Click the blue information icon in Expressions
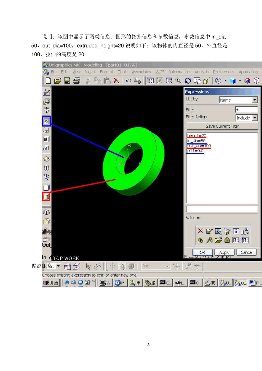 pyautogui.click(x=236, y=231)
